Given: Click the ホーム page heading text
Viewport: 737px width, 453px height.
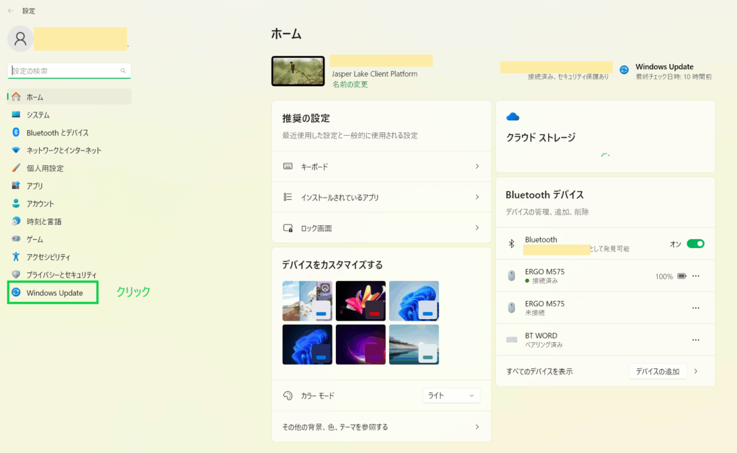Looking at the screenshot, I should 286,34.
